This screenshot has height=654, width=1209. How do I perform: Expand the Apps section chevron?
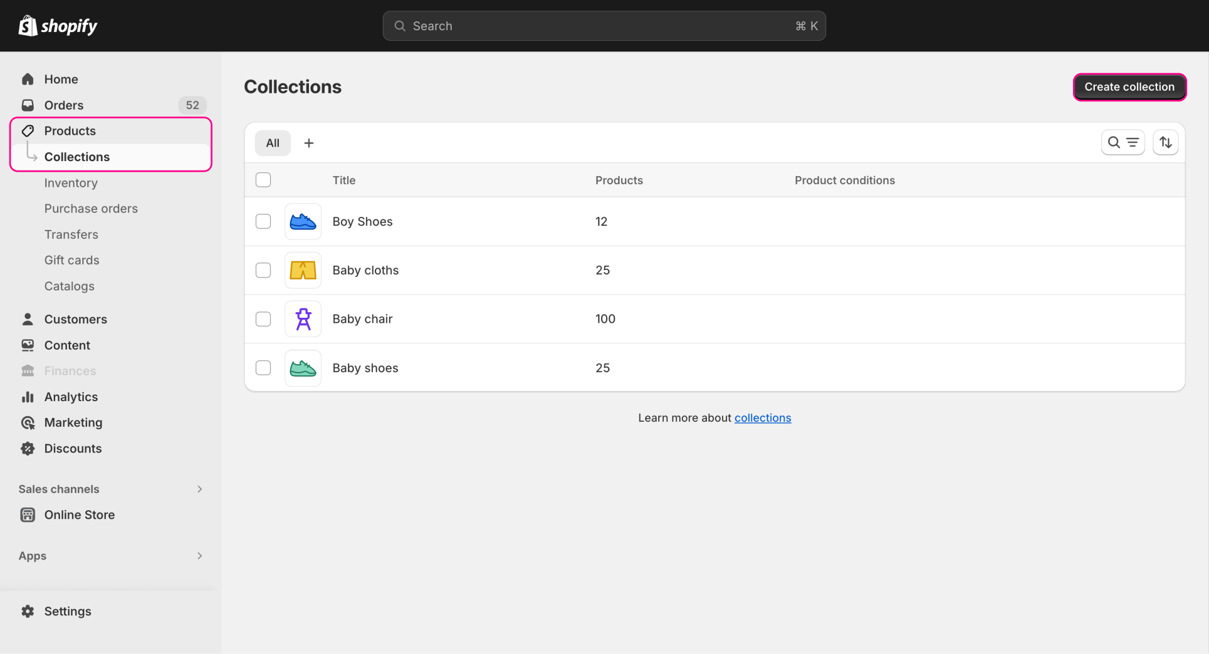[x=200, y=556]
